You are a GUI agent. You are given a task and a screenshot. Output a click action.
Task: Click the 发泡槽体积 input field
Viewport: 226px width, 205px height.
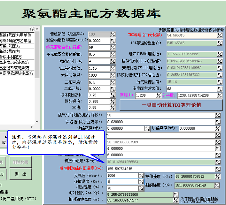pos(161,122)
